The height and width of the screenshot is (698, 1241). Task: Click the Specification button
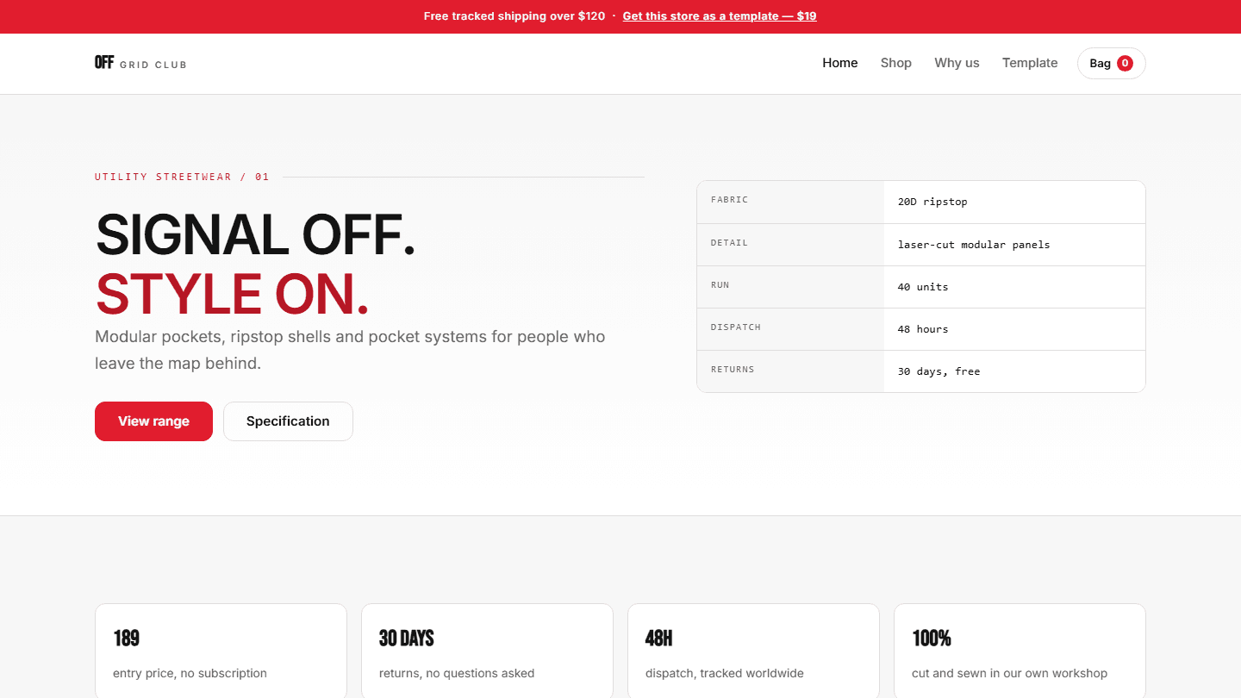288,421
